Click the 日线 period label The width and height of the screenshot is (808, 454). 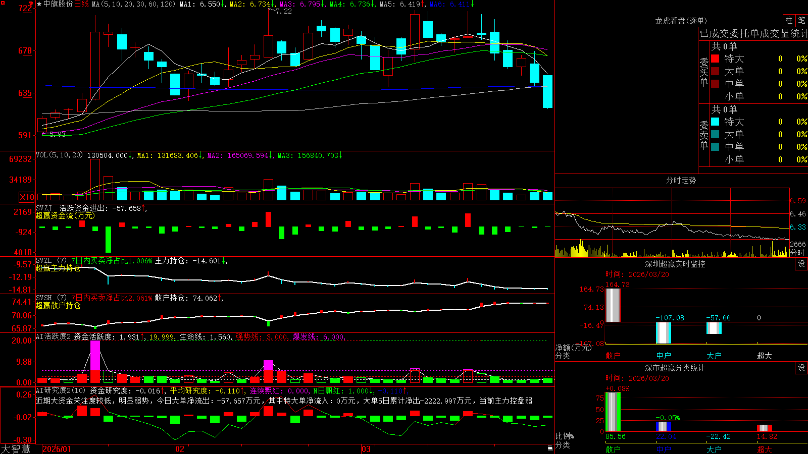81,4
